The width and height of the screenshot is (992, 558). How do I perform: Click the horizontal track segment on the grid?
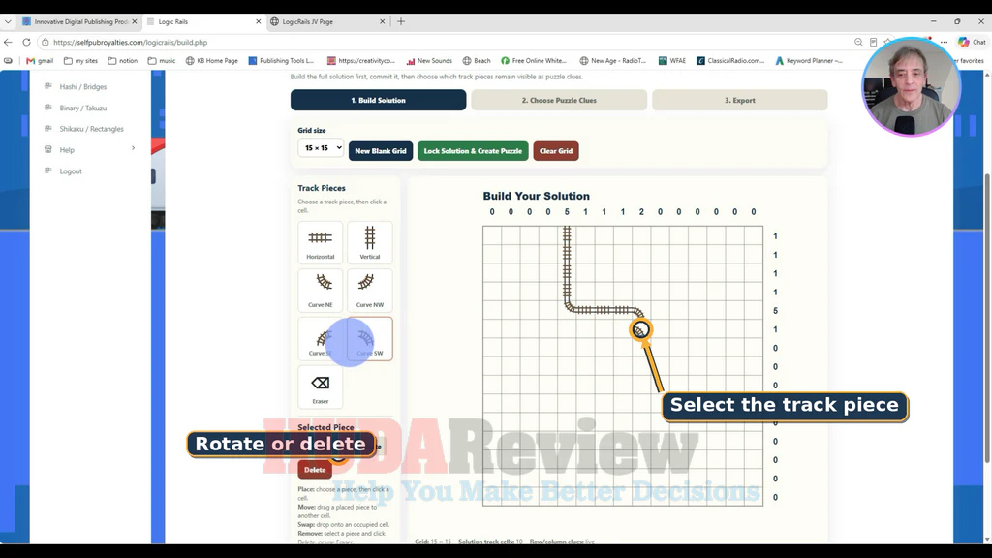click(x=604, y=310)
